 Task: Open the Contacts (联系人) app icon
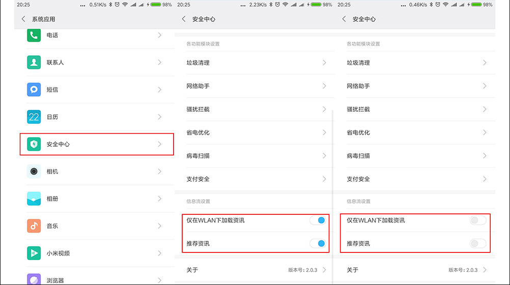(34, 62)
